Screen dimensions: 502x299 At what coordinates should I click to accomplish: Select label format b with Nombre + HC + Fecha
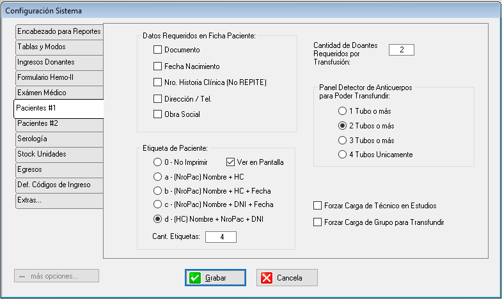158,190
